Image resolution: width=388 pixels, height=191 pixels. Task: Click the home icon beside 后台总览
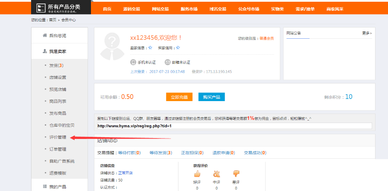[x=45, y=35]
